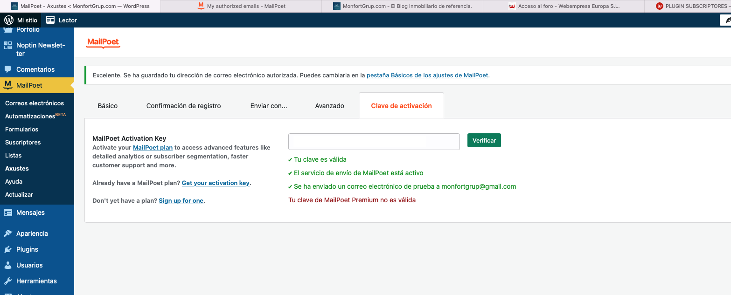Open the Comentarios menu
Screen dimensions: 731x295
click(37, 69)
